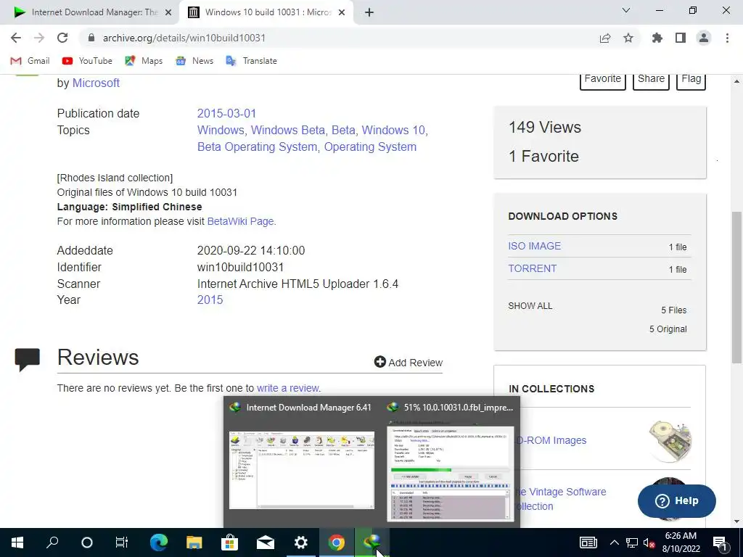Open the Help chat button
Screen dimensions: 743x557
pos(677,500)
